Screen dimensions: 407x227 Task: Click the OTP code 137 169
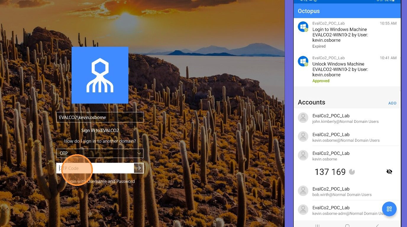(330, 172)
